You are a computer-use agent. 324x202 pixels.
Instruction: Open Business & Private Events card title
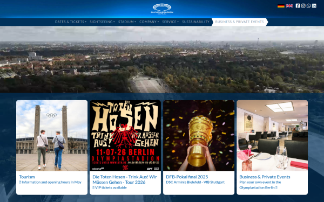(265, 177)
